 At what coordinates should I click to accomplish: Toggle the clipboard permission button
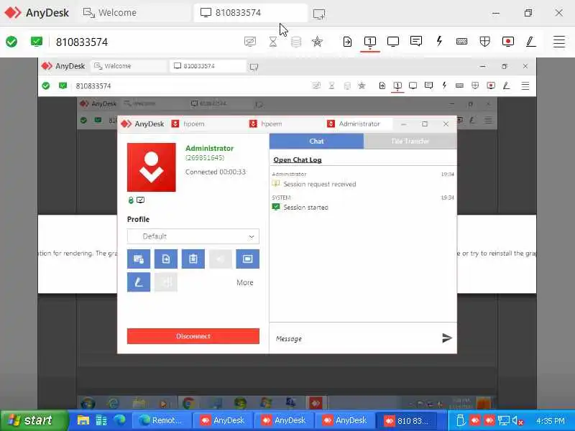click(193, 259)
